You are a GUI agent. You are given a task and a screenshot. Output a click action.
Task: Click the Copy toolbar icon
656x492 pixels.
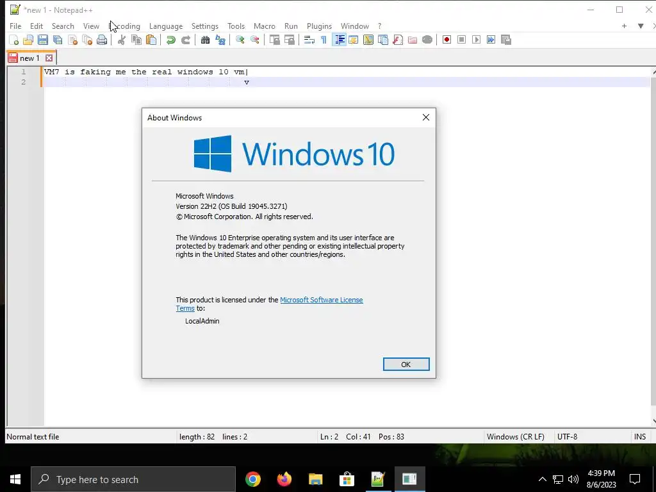tap(136, 40)
